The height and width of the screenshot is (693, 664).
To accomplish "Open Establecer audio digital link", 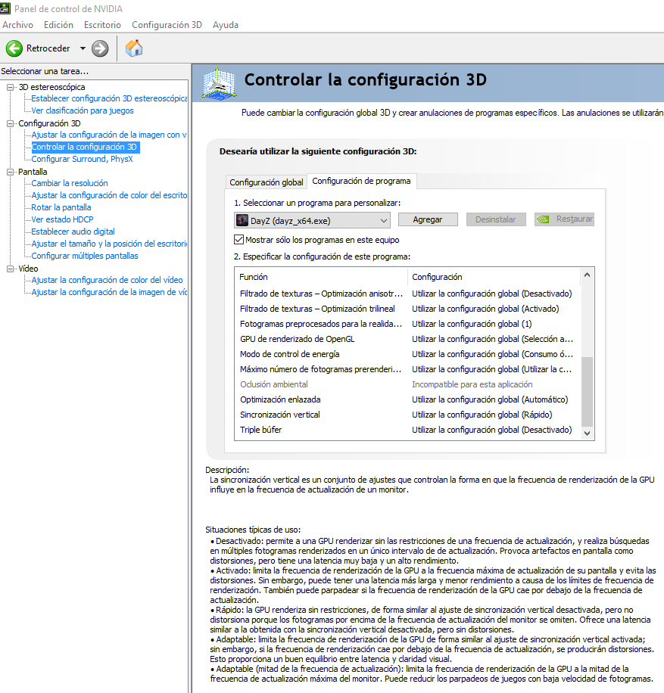I will click(73, 232).
